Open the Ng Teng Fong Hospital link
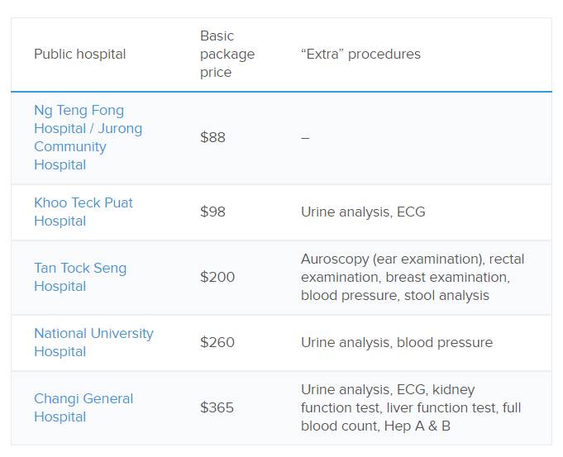563x457 pixels. pyautogui.click(x=79, y=111)
